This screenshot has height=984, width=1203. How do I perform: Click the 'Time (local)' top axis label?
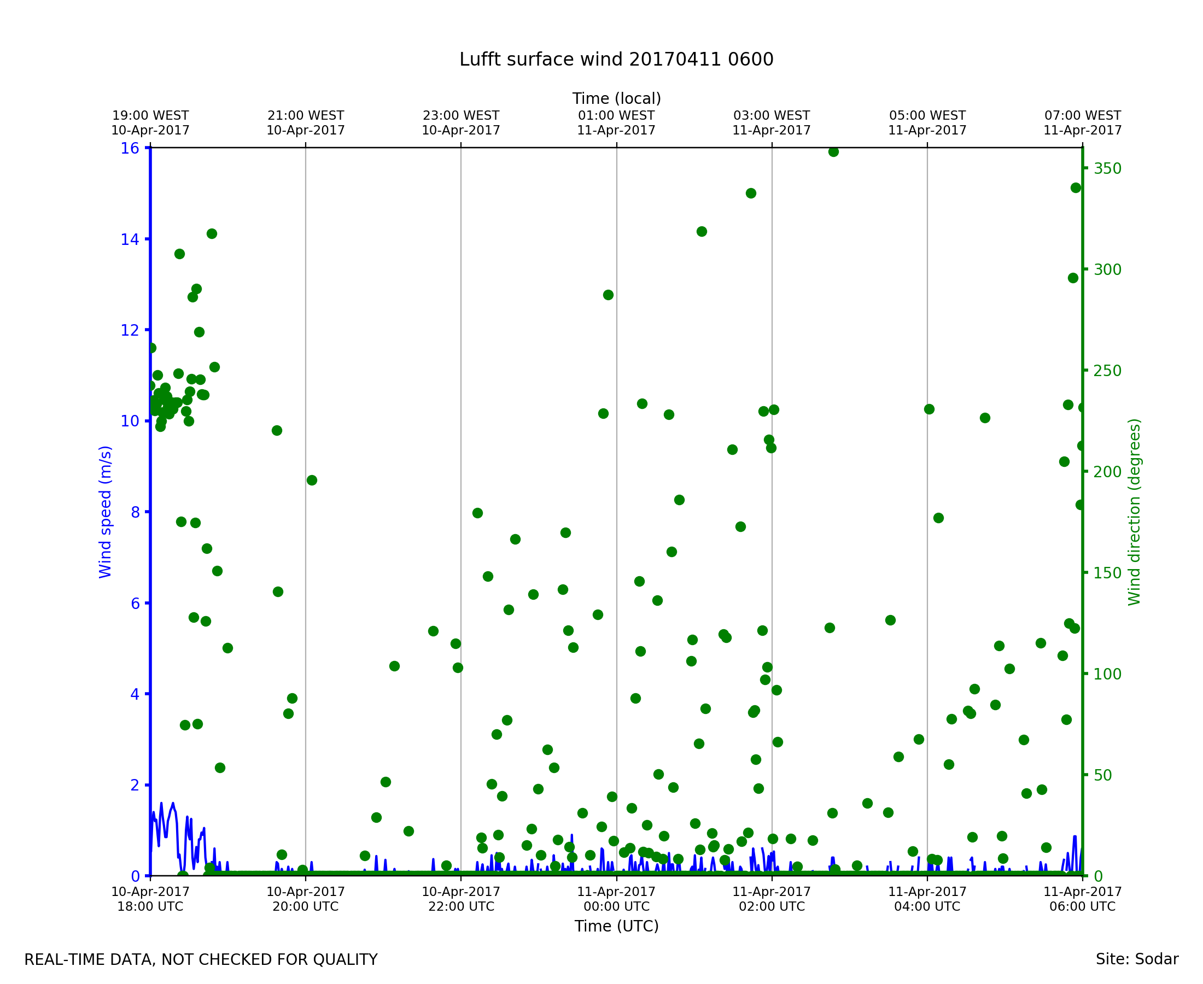(x=616, y=98)
